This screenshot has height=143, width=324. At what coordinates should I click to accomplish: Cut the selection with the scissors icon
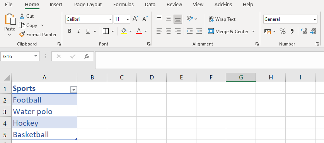22,16
